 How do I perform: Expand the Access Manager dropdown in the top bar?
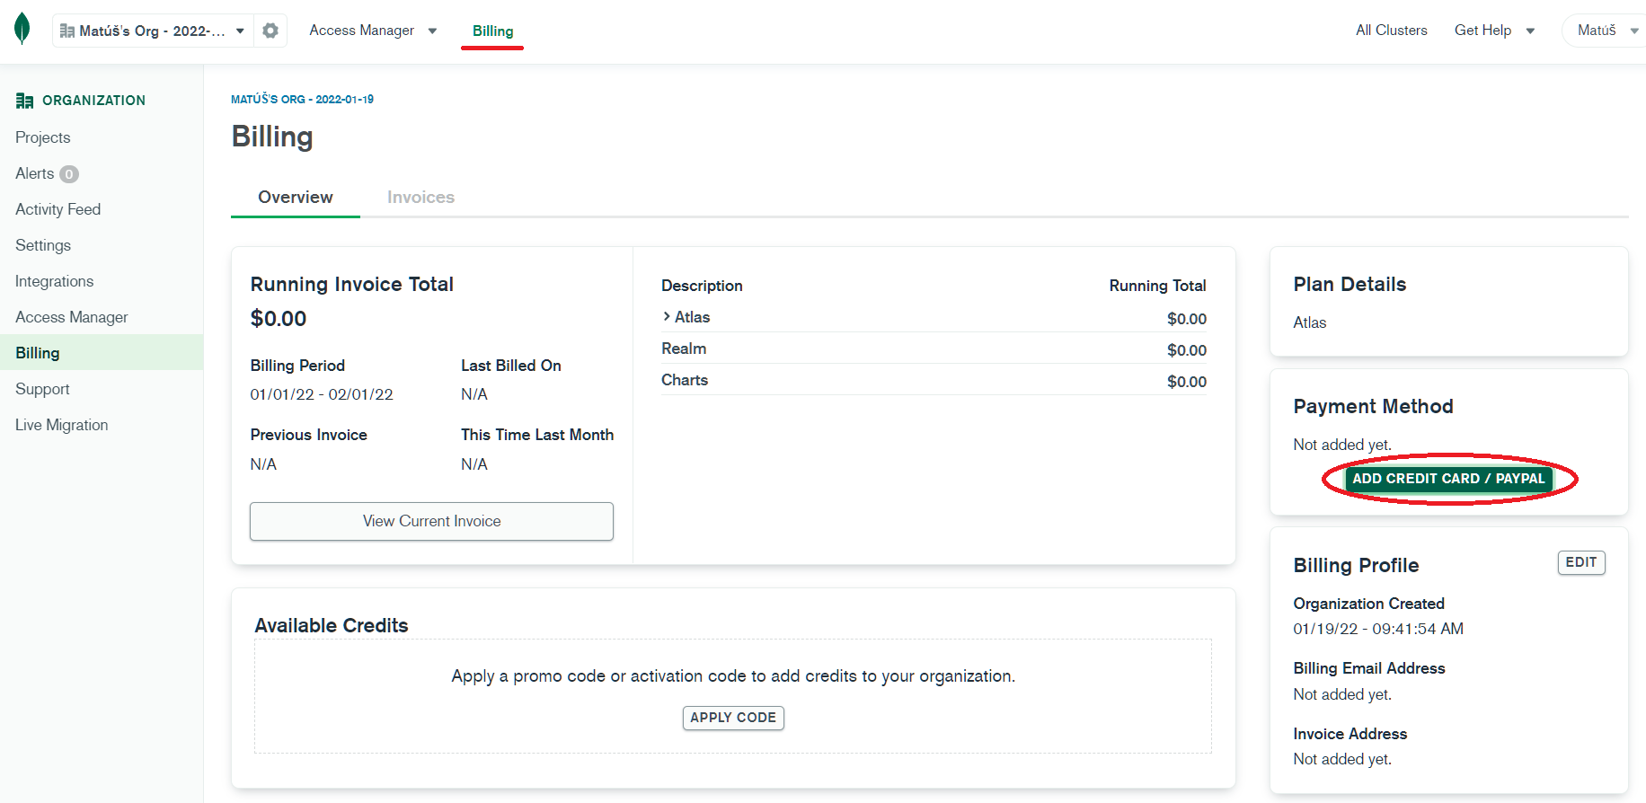click(373, 31)
